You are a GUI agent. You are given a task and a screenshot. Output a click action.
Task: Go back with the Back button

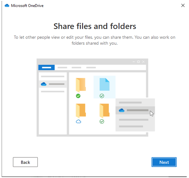[x=25, y=162]
